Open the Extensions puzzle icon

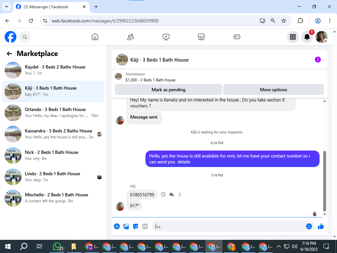click(300, 21)
